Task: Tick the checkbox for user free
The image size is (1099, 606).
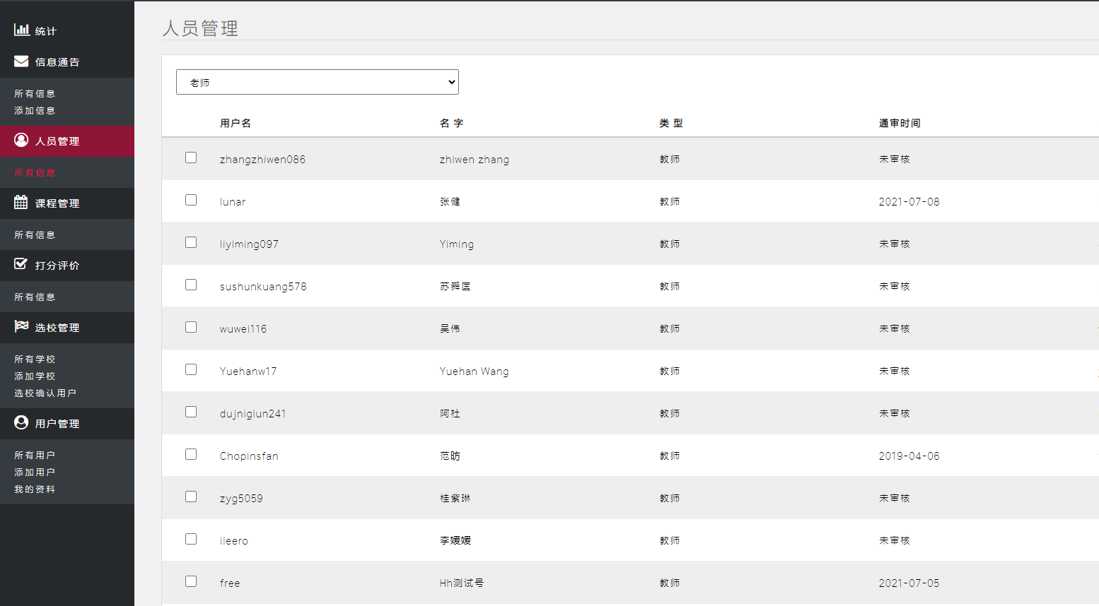Action: pyautogui.click(x=191, y=581)
